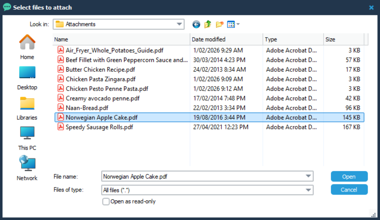Click the PDF icon of Air_Fryer_Whole_Potatoes_Guide.pdf
This screenshot has width=380, height=220.
click(61, 50)
